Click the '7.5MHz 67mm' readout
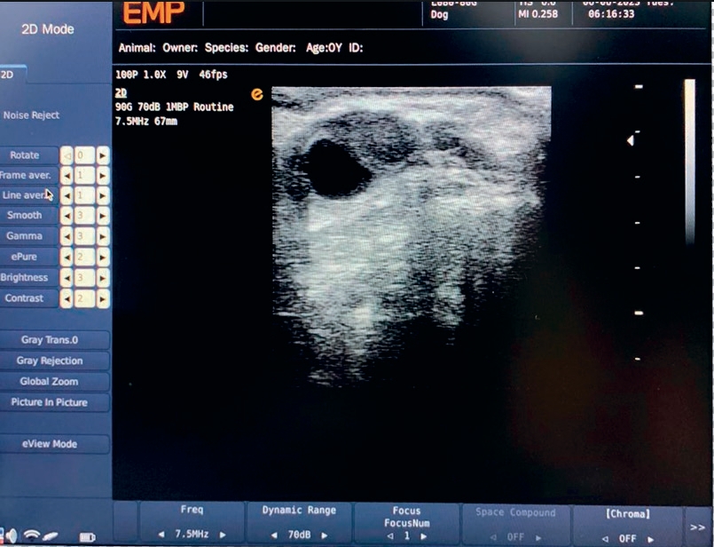The width and height of the screenshot is (714, 547). (146, 122)
